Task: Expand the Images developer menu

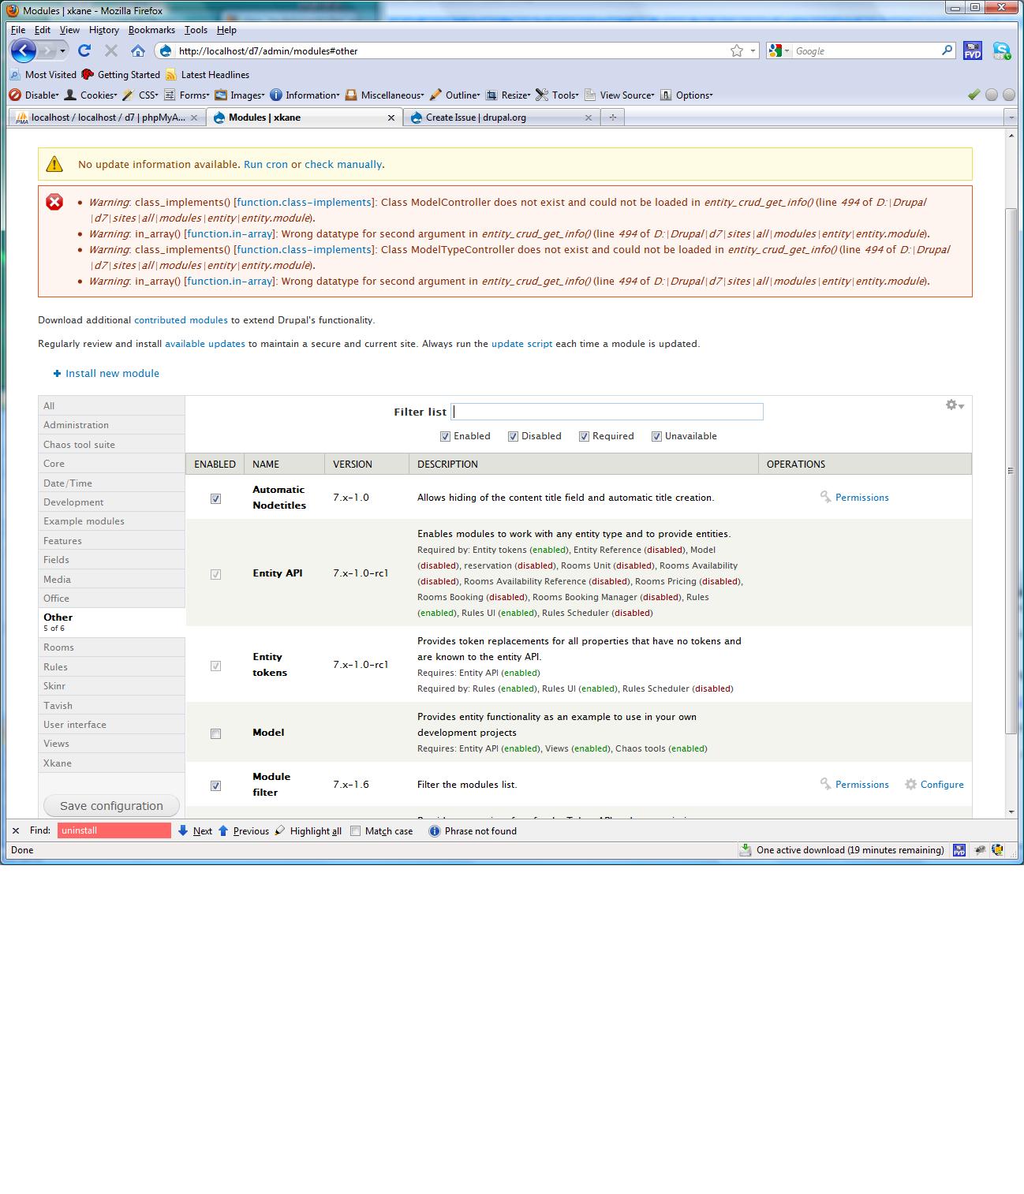Action: (240, 95)
